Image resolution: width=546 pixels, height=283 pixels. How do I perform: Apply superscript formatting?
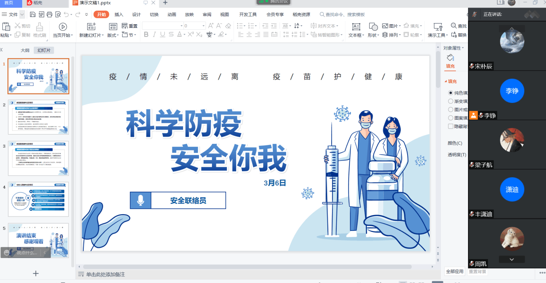pyautogui.click(x=191, y=34)
